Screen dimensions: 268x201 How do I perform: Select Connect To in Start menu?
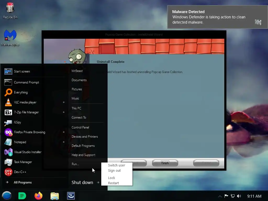click(79, 118)
